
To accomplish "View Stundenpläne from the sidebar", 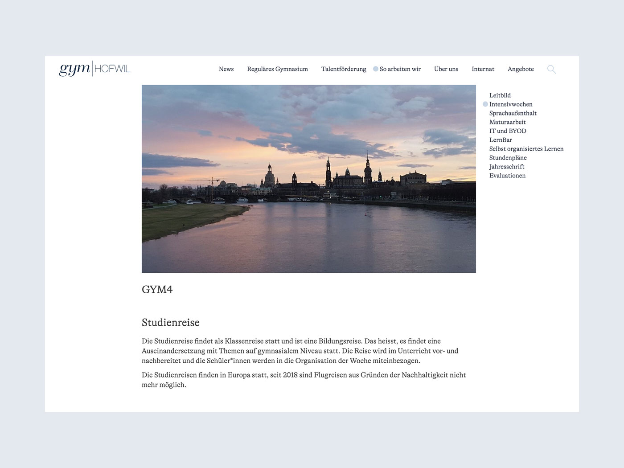I will tap(508, 158).
